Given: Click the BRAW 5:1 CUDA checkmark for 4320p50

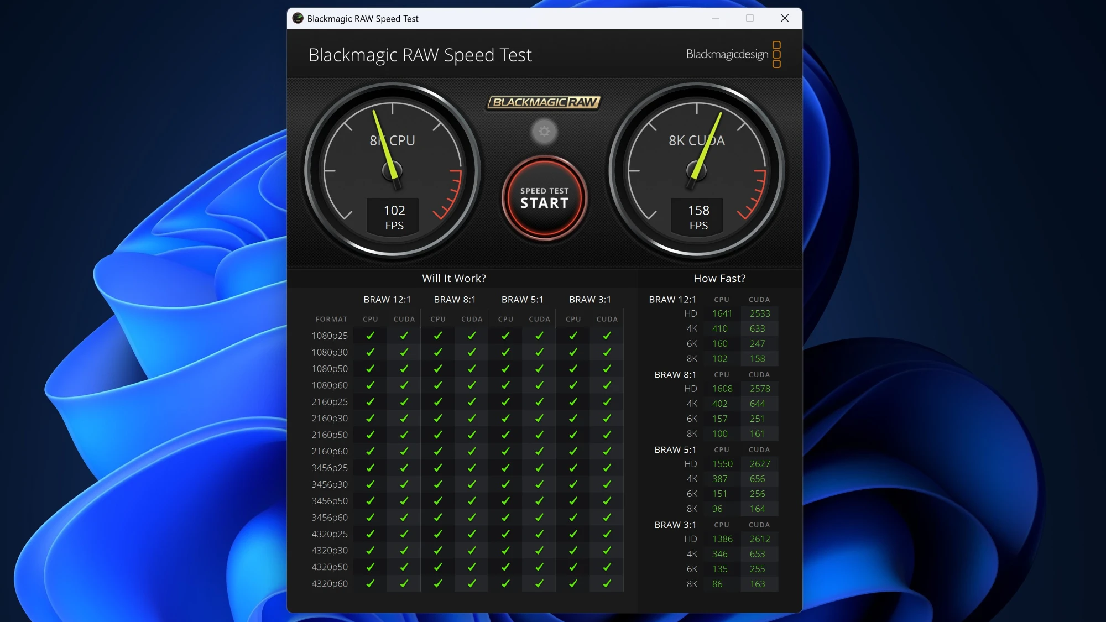Looking at the screenshot, I should click(539, 567).
